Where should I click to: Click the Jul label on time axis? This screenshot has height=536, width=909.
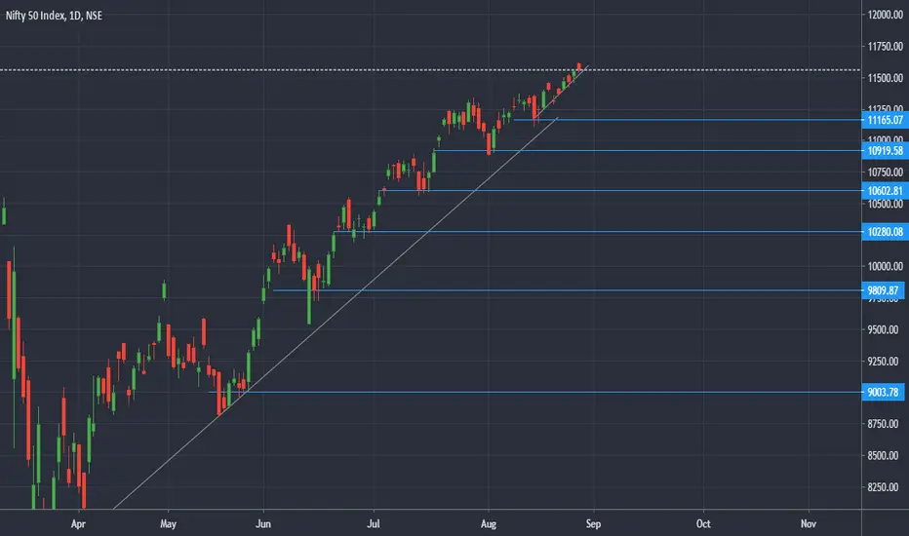374,524
